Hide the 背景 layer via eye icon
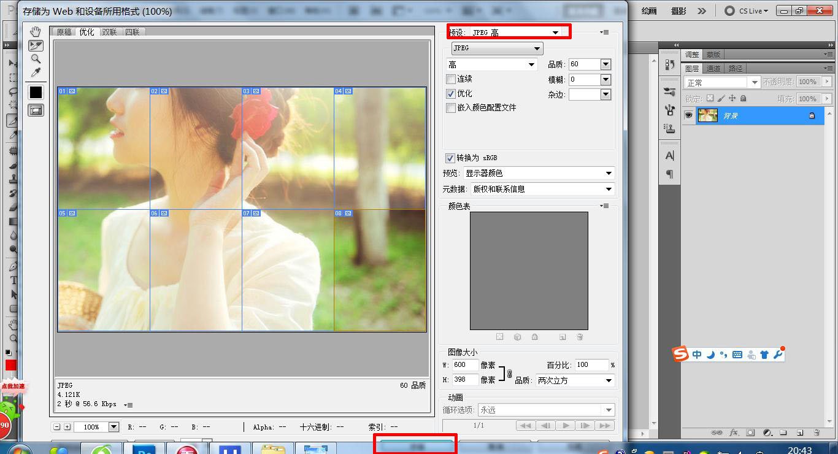The image size is (838, 454). pyautogui.click(x=689, y=115)
